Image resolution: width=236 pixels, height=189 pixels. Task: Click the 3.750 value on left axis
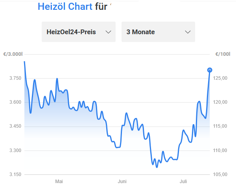15,78
